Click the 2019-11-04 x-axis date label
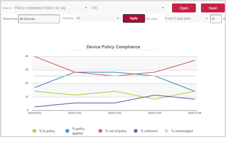The width and height of the screenshot is (226, 141). (194, 113)
